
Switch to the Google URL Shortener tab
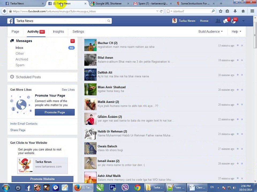click(108, 3)
